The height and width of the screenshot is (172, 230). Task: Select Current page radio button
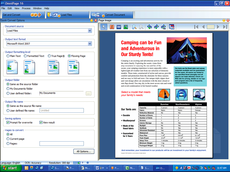point(8,139)
